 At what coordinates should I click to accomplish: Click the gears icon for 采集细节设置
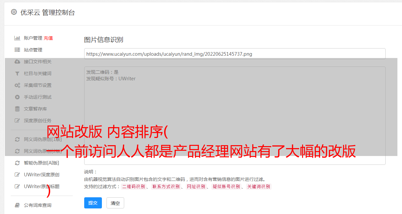pyautogui.click(x=17, y=85)
